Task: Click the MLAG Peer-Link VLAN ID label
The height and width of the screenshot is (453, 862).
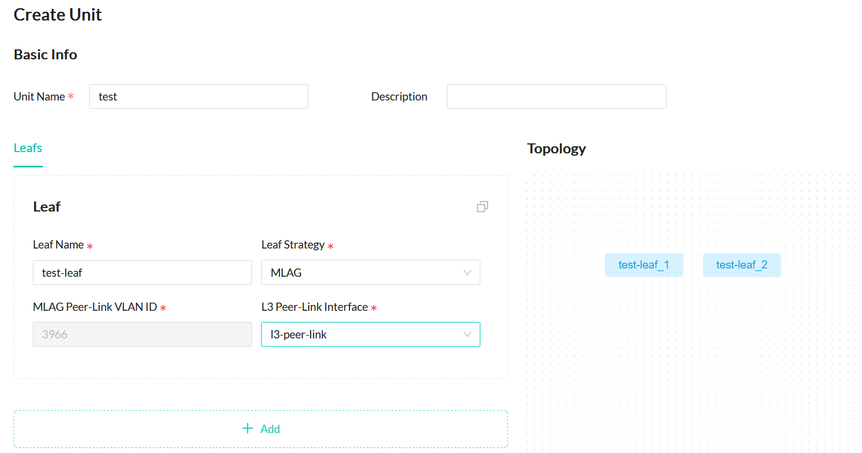Action: tap(95, 307)
